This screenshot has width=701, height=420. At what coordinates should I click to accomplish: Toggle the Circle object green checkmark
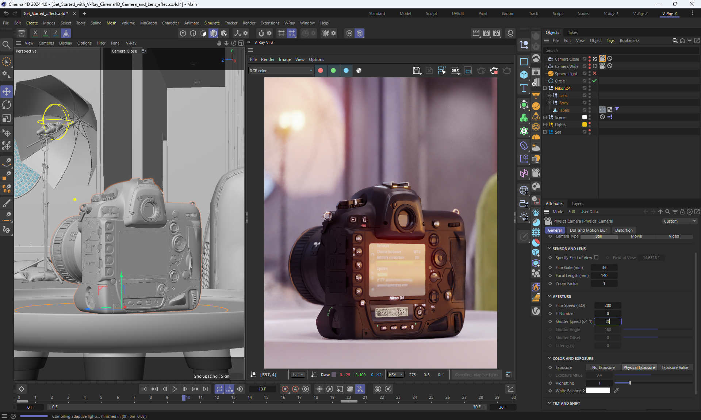click(595, 81)
